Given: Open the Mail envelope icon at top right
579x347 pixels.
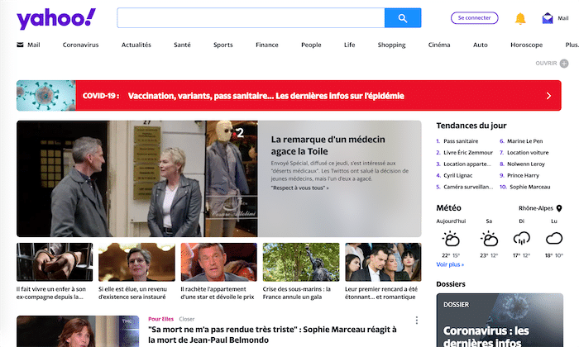Looking at the screenshot, I should point(548,18).
